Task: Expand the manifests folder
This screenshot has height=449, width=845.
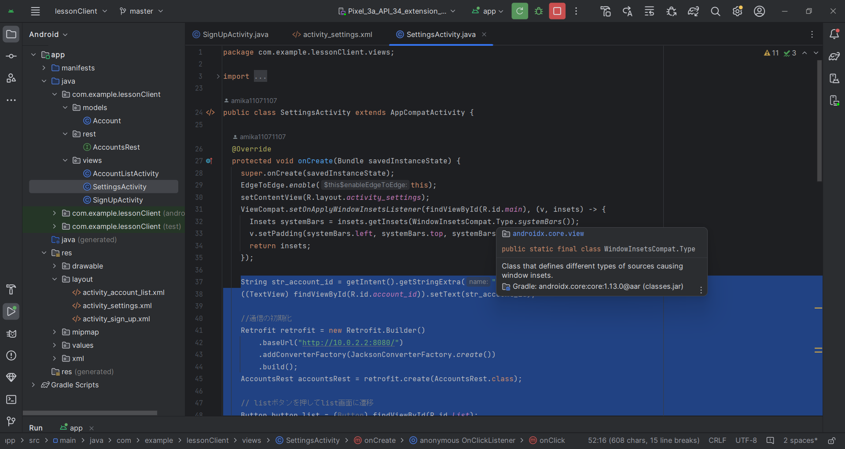Action: point(44,68)
